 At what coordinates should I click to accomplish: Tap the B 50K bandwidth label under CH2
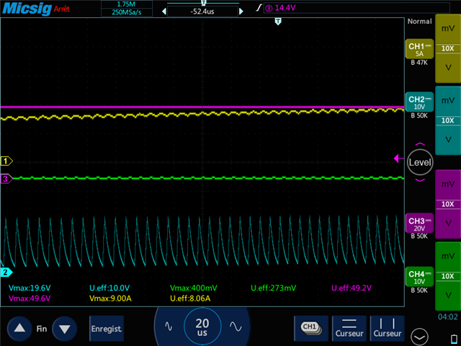point(419,115)
